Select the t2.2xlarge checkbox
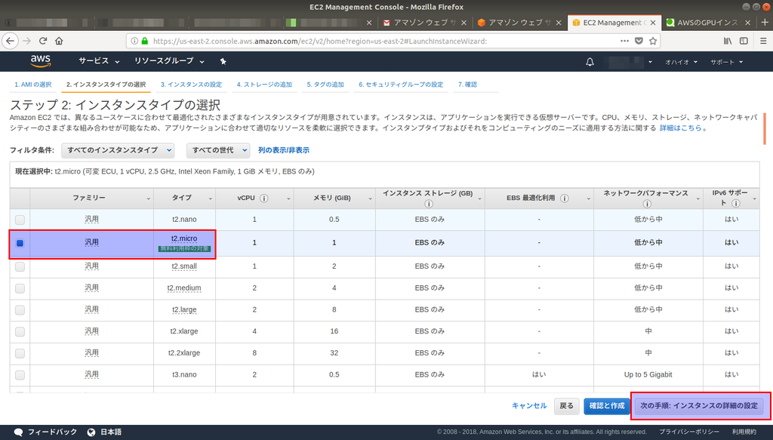Image resolution: width=773 pixels, height=440 pixels. (x=20, y=353)
